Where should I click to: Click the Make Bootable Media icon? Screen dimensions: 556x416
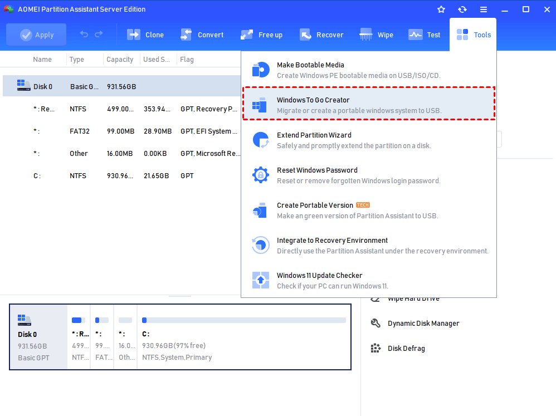261,70
